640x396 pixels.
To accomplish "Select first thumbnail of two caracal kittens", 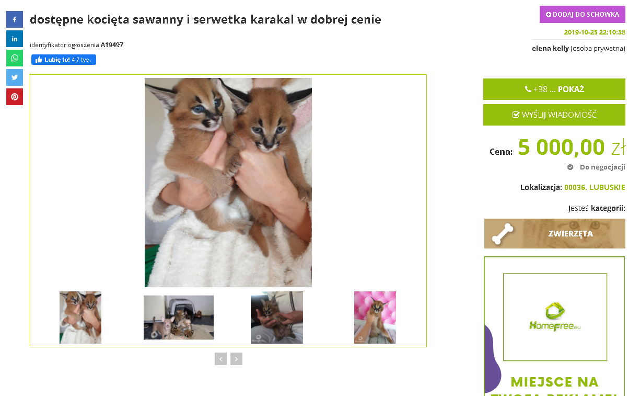I will click(x=80, y=318).
